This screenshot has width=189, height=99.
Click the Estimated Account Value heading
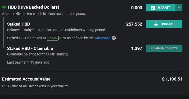click(26, 79)
